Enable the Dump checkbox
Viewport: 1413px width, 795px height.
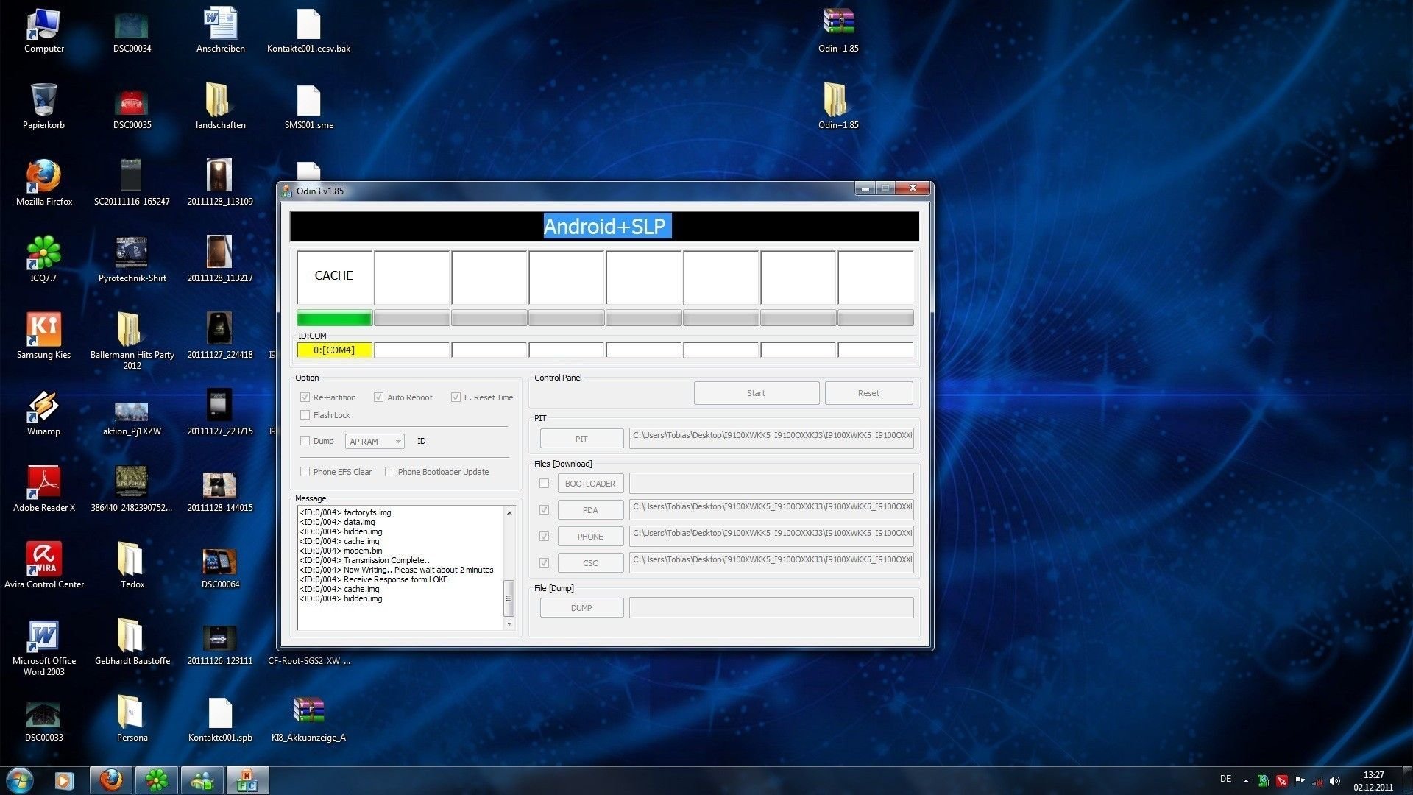click(x=305, y=441)
